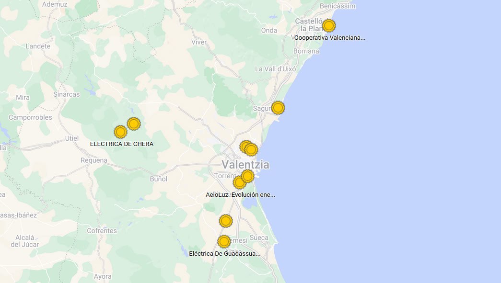Select marker directly above ELECTRICA DE CHERA label

120,132
